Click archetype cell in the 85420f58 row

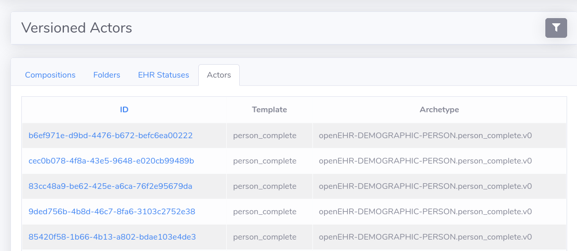(425, 237)
